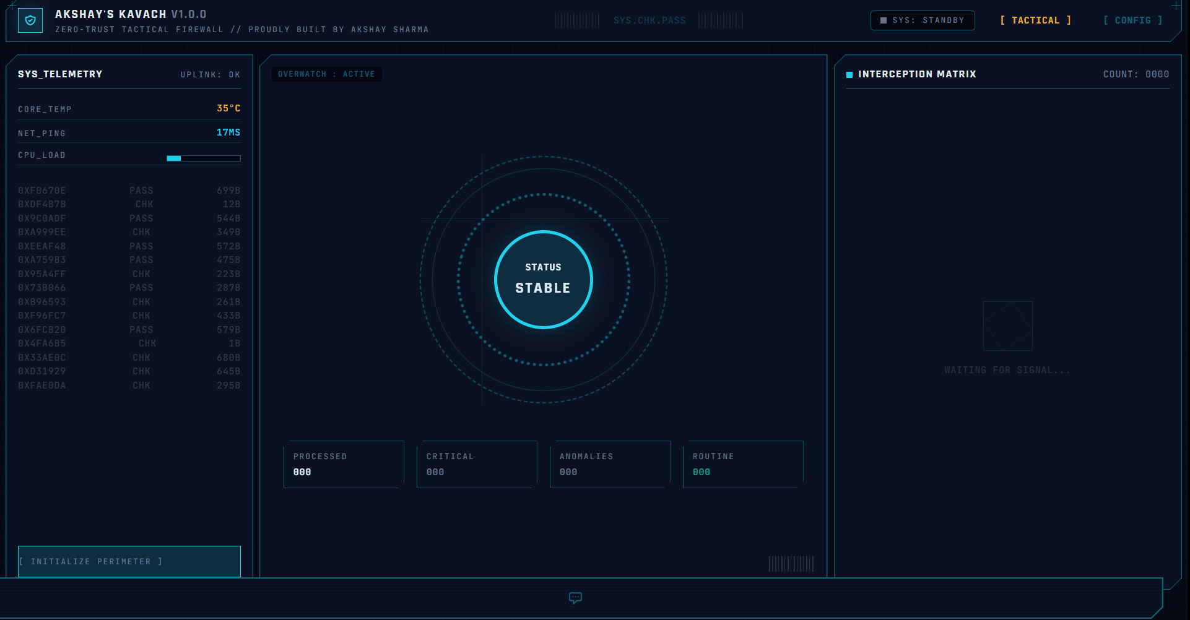Click the shield logo icon
The width and height of the screenshot is (1190, 620).
pyautogui.click(x=30, y=20)
